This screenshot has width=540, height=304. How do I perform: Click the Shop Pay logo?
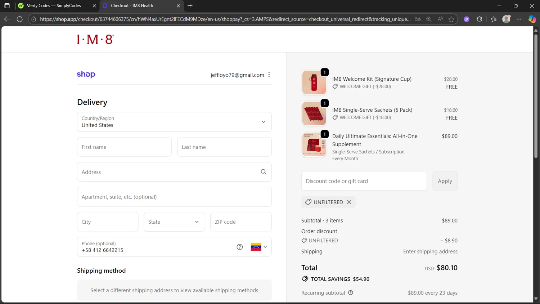86,75
